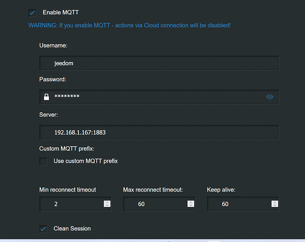Uncheck the Clean Session checkbox
The image size is (305, 242).
(43, 228)
